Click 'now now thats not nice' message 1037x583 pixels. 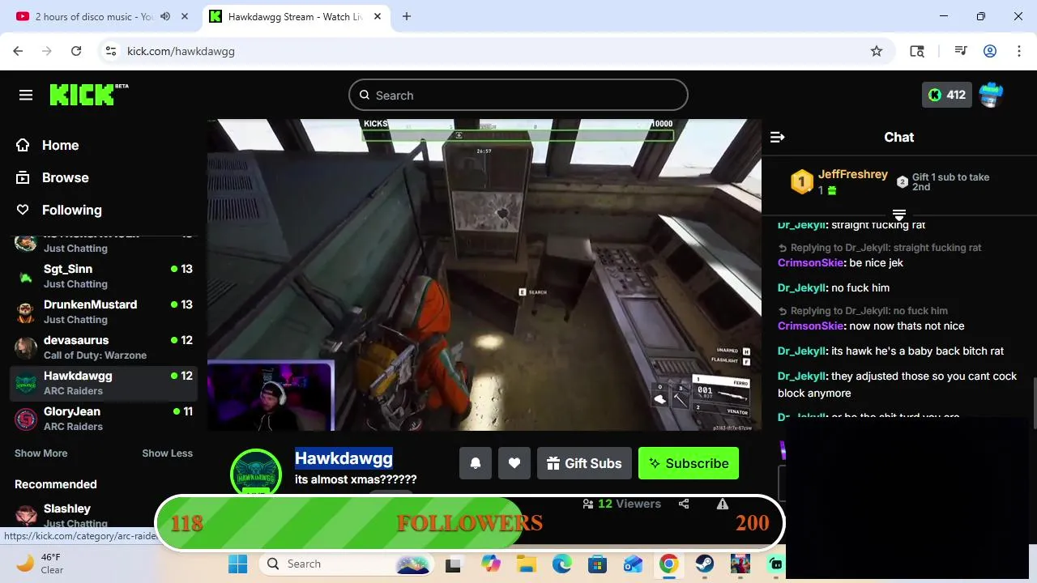(907, 326)
